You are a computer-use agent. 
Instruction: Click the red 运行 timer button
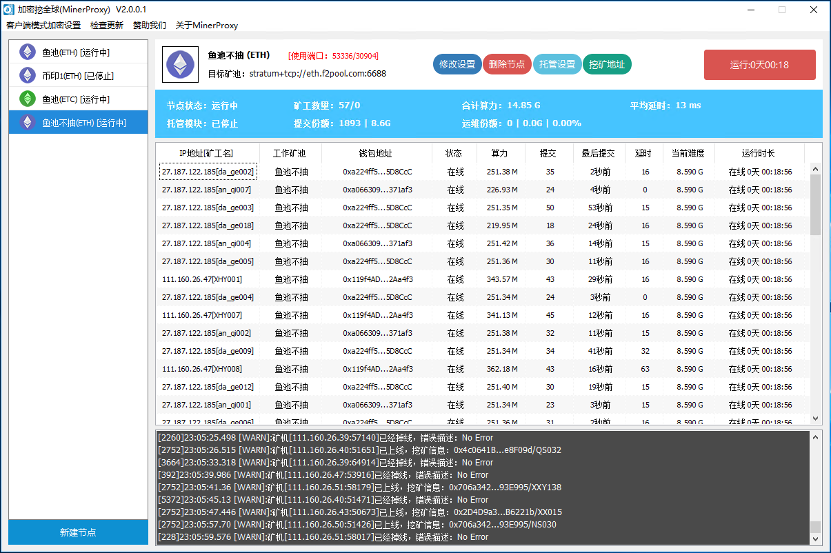pos(759,65)
